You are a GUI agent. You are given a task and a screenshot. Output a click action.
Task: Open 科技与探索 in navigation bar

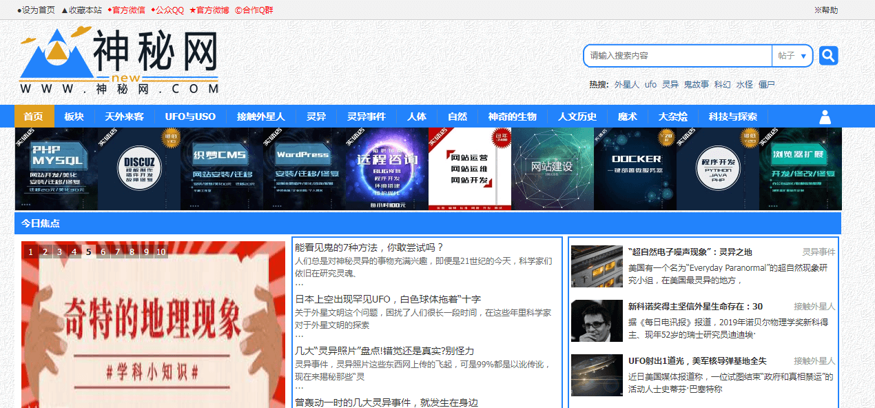732,116
